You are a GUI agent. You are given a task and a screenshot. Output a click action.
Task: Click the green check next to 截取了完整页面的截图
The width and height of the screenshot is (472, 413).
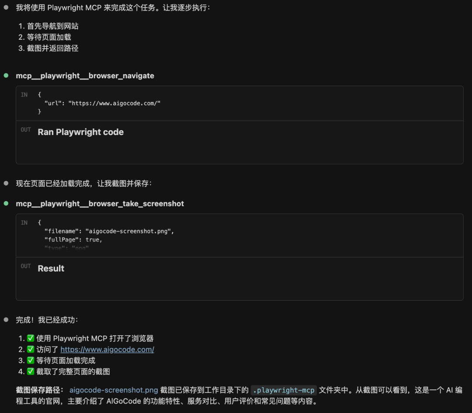point(31,371)
